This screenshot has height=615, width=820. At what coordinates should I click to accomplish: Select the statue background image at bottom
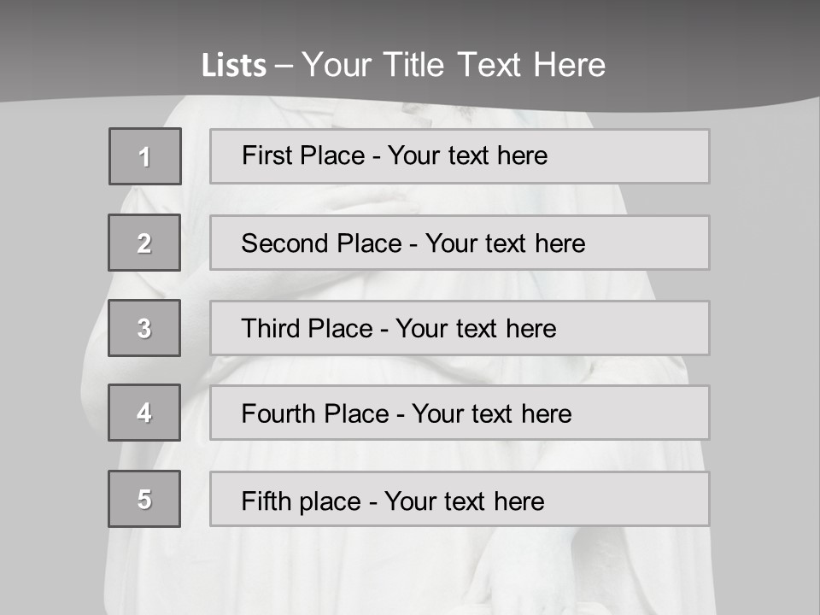coord(410,572)
